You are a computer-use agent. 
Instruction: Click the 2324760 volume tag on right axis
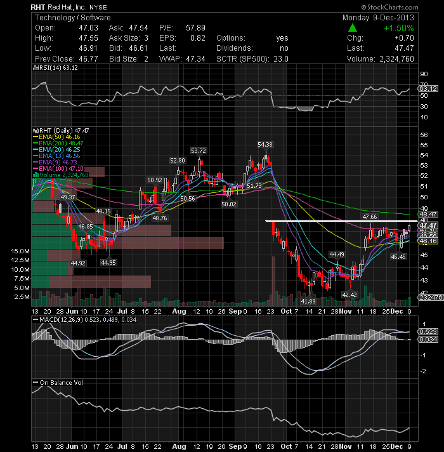[431, 297]
